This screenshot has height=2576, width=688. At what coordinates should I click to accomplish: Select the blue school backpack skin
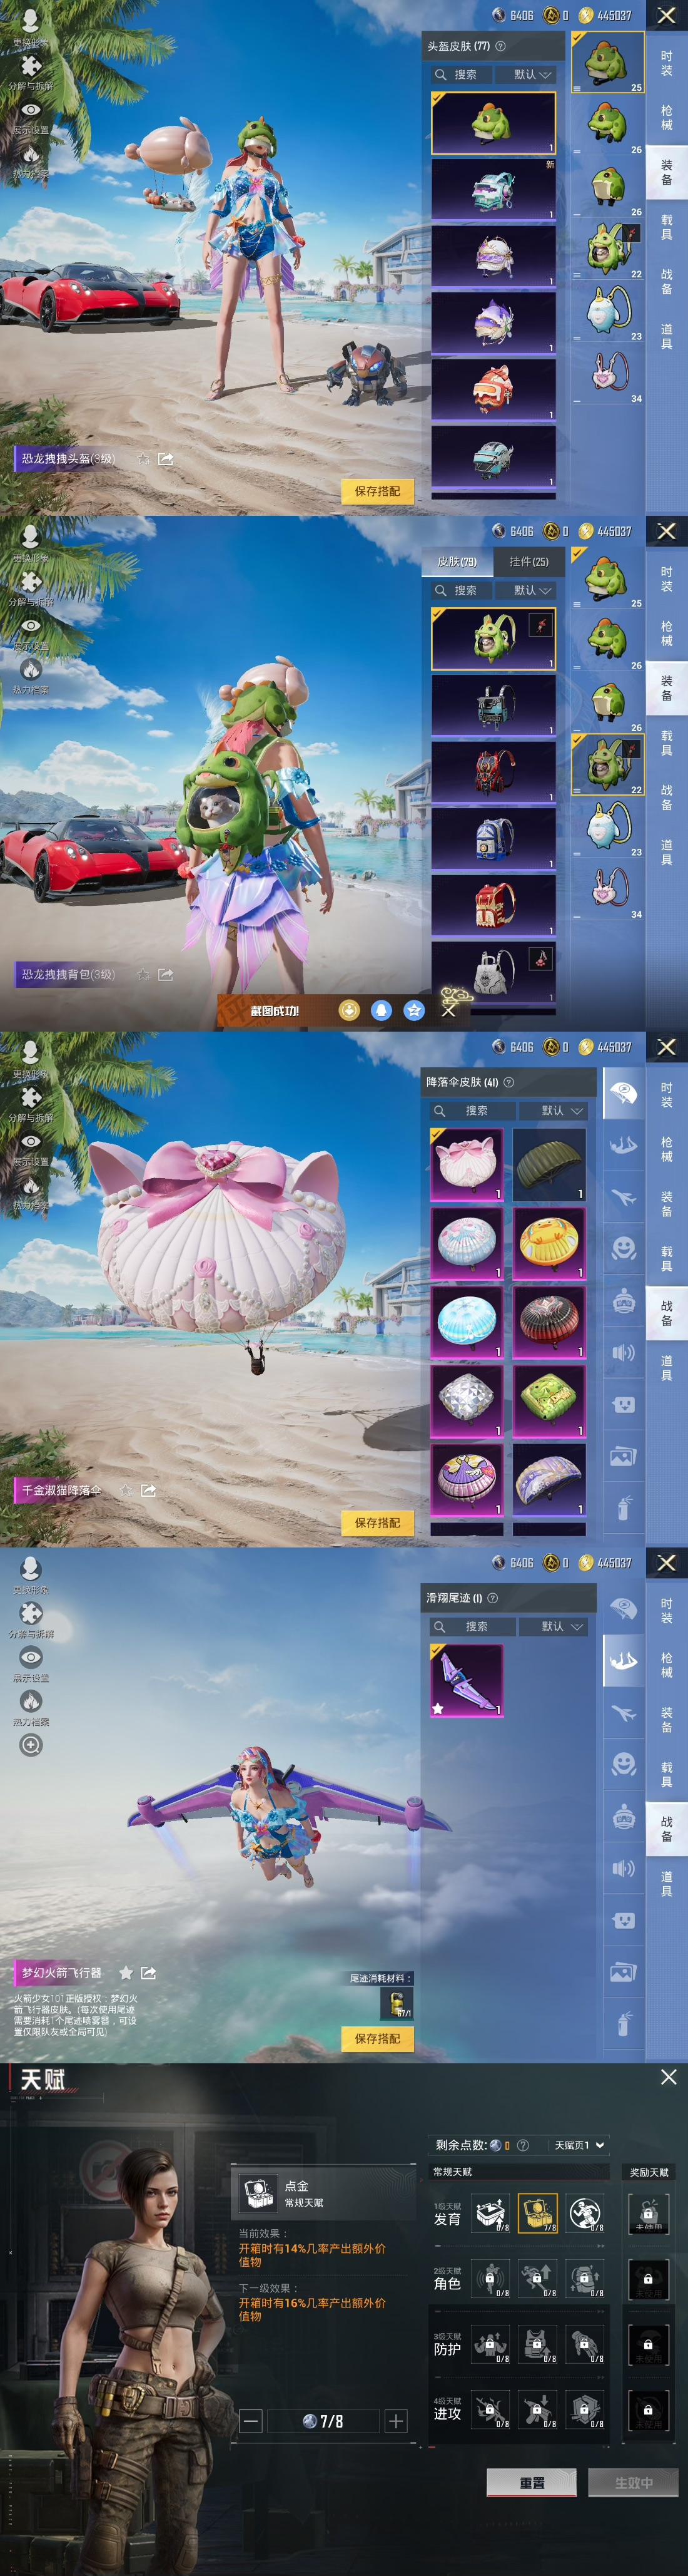coord(493,838)
